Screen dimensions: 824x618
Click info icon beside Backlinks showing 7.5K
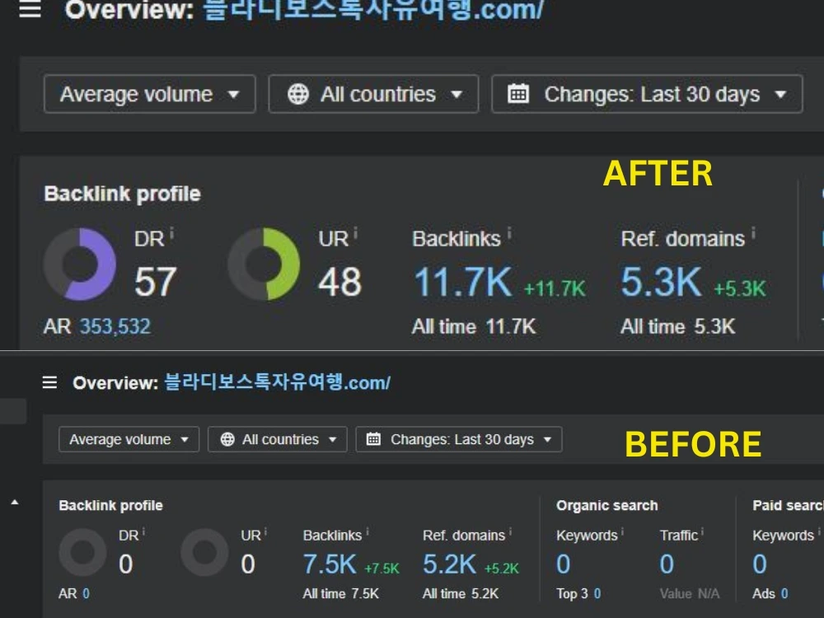(x=368, y=532)
